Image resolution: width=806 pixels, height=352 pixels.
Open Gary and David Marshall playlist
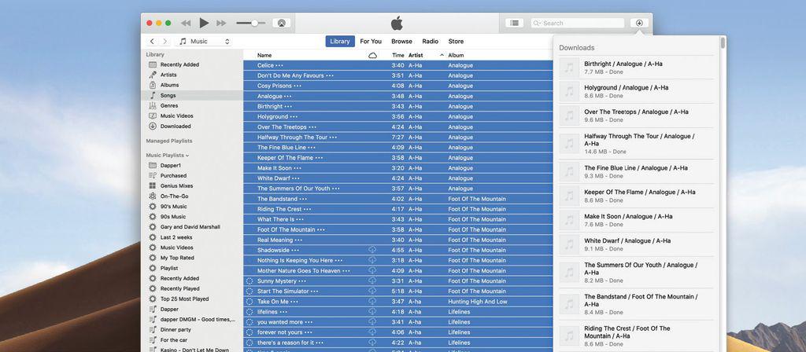(x=192, y=227)
